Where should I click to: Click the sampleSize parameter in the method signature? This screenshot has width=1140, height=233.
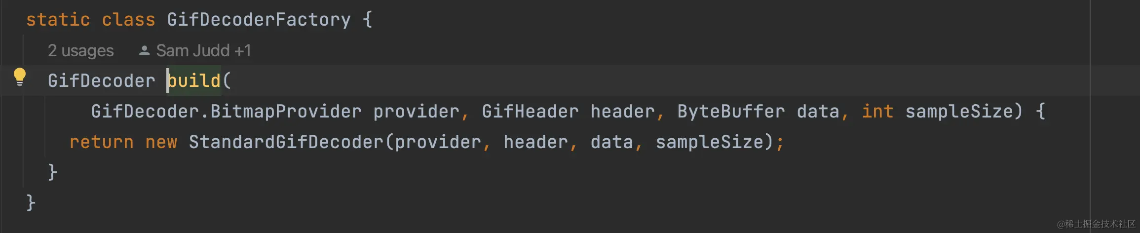click(958, 112)
